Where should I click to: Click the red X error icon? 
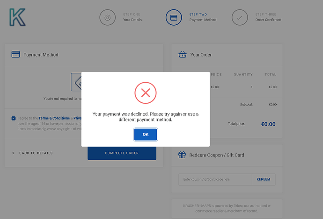pyautogui.click(x=146, y=93)
